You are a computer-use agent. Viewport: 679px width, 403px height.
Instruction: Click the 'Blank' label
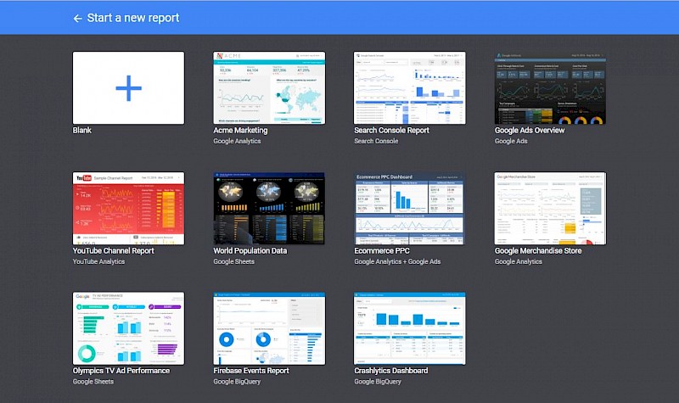click(x=81, y=131)
